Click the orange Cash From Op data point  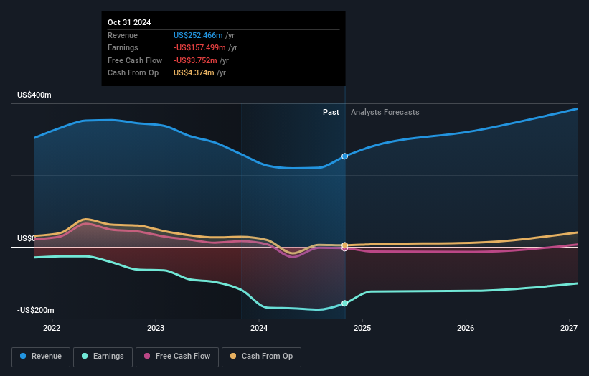(344, 245)
